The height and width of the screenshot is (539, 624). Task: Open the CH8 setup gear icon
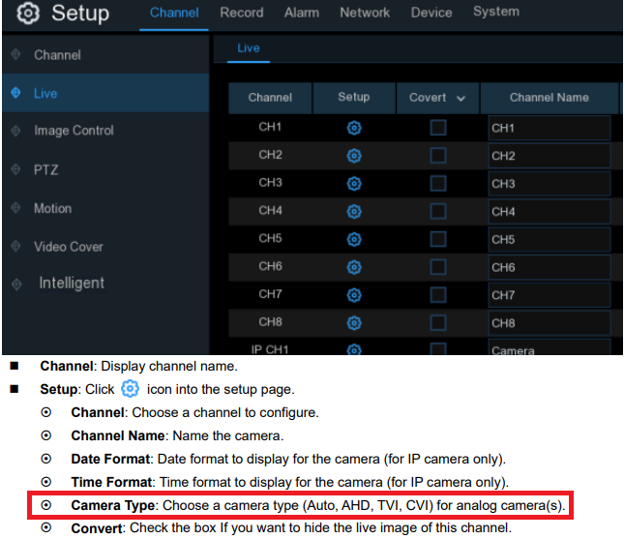click(354, 323)
